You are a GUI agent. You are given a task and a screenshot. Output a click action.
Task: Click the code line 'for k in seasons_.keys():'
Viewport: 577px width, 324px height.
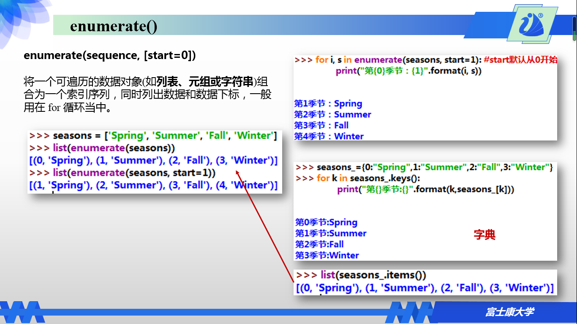tap(368, 178)
